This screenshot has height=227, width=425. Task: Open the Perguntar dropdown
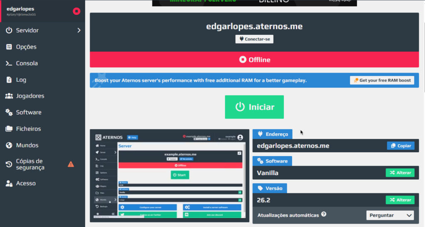click(x=390, y=215)
